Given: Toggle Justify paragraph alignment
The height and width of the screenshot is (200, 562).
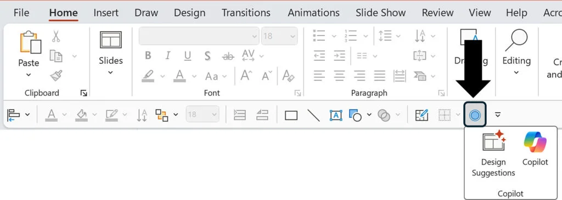Looking at the screenshot, I should tap(380, 76).
